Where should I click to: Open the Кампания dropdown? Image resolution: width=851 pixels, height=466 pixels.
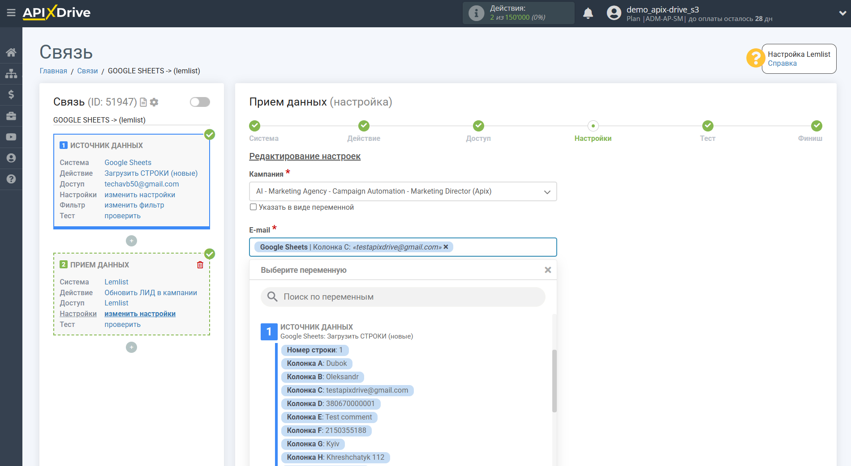point(403,191)
